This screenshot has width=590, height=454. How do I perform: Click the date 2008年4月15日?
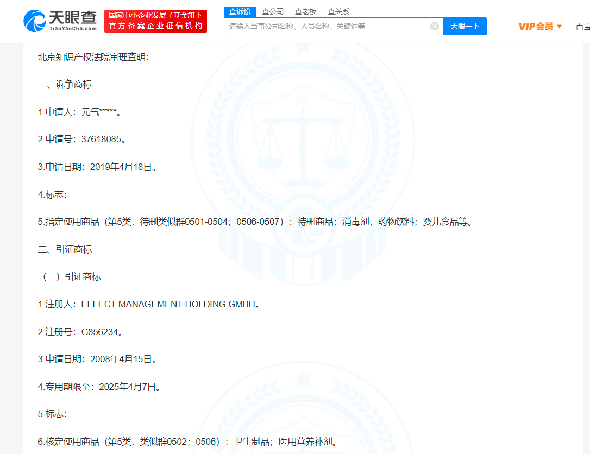point(121,359)
